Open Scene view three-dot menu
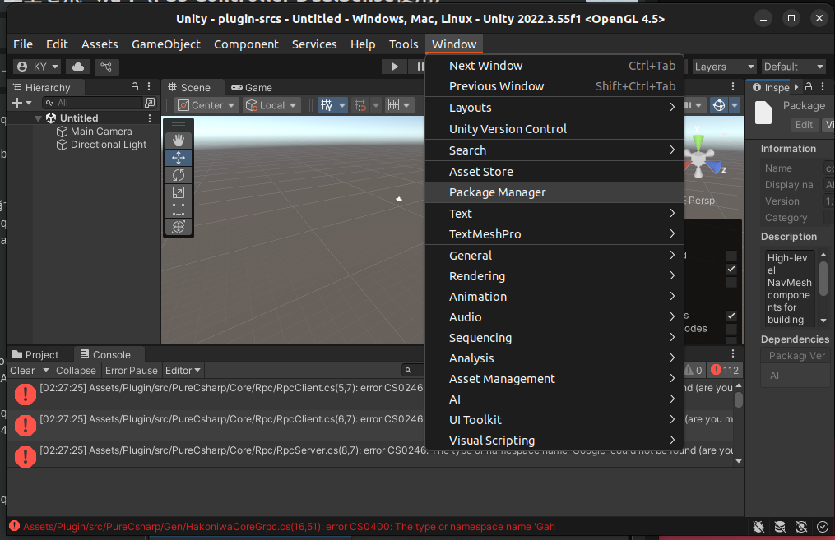 [x=733, y=87]
